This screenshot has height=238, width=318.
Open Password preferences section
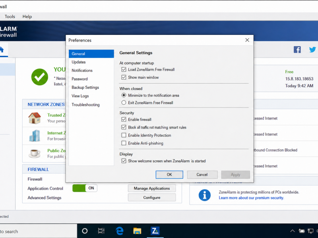point(91,79)
